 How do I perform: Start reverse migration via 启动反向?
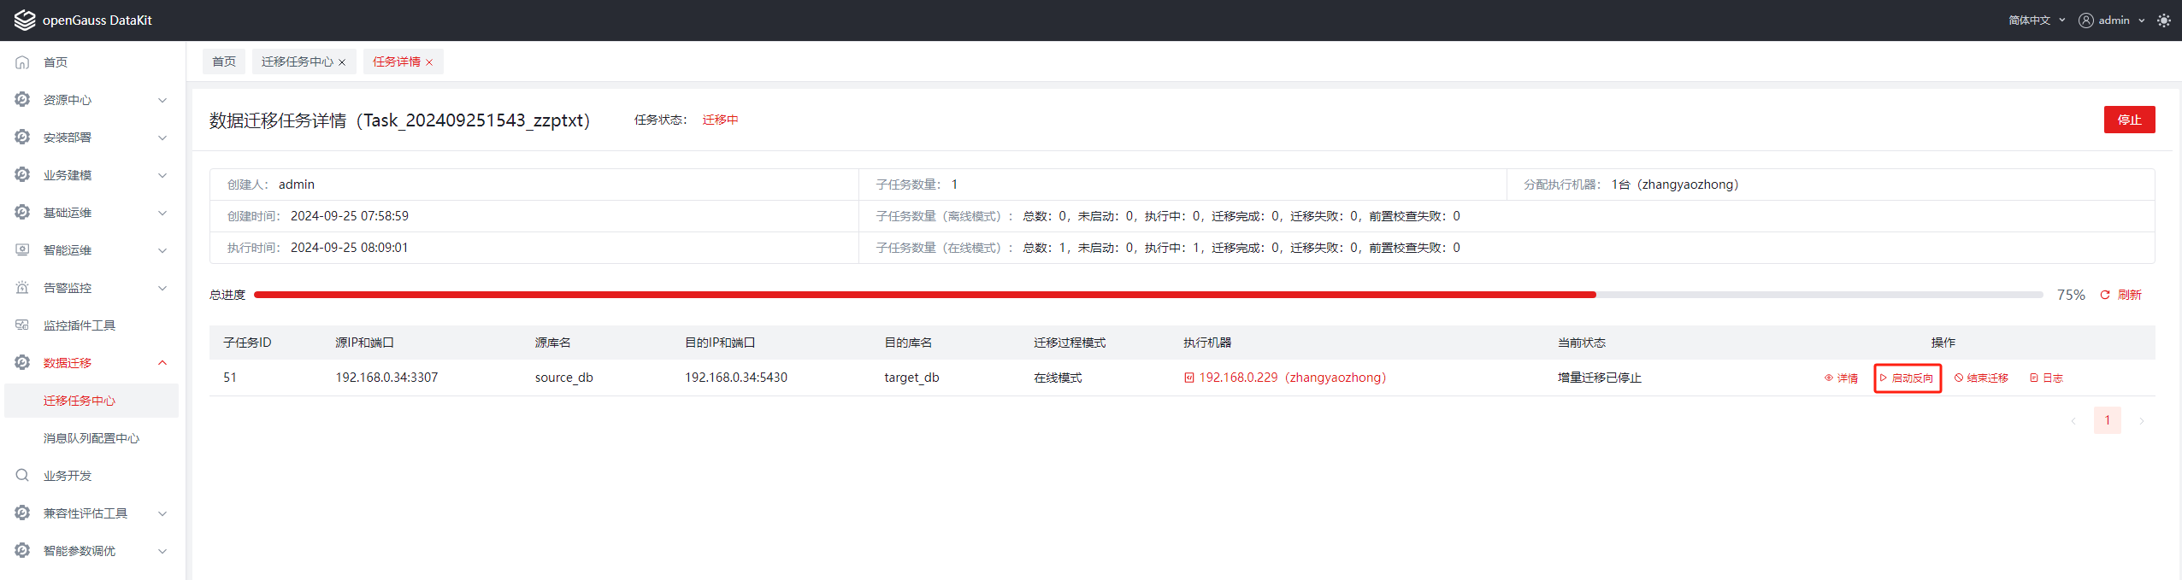point(1908,378)
